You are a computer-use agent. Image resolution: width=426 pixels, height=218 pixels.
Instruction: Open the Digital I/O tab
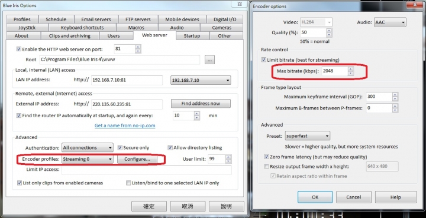(225, 19)
